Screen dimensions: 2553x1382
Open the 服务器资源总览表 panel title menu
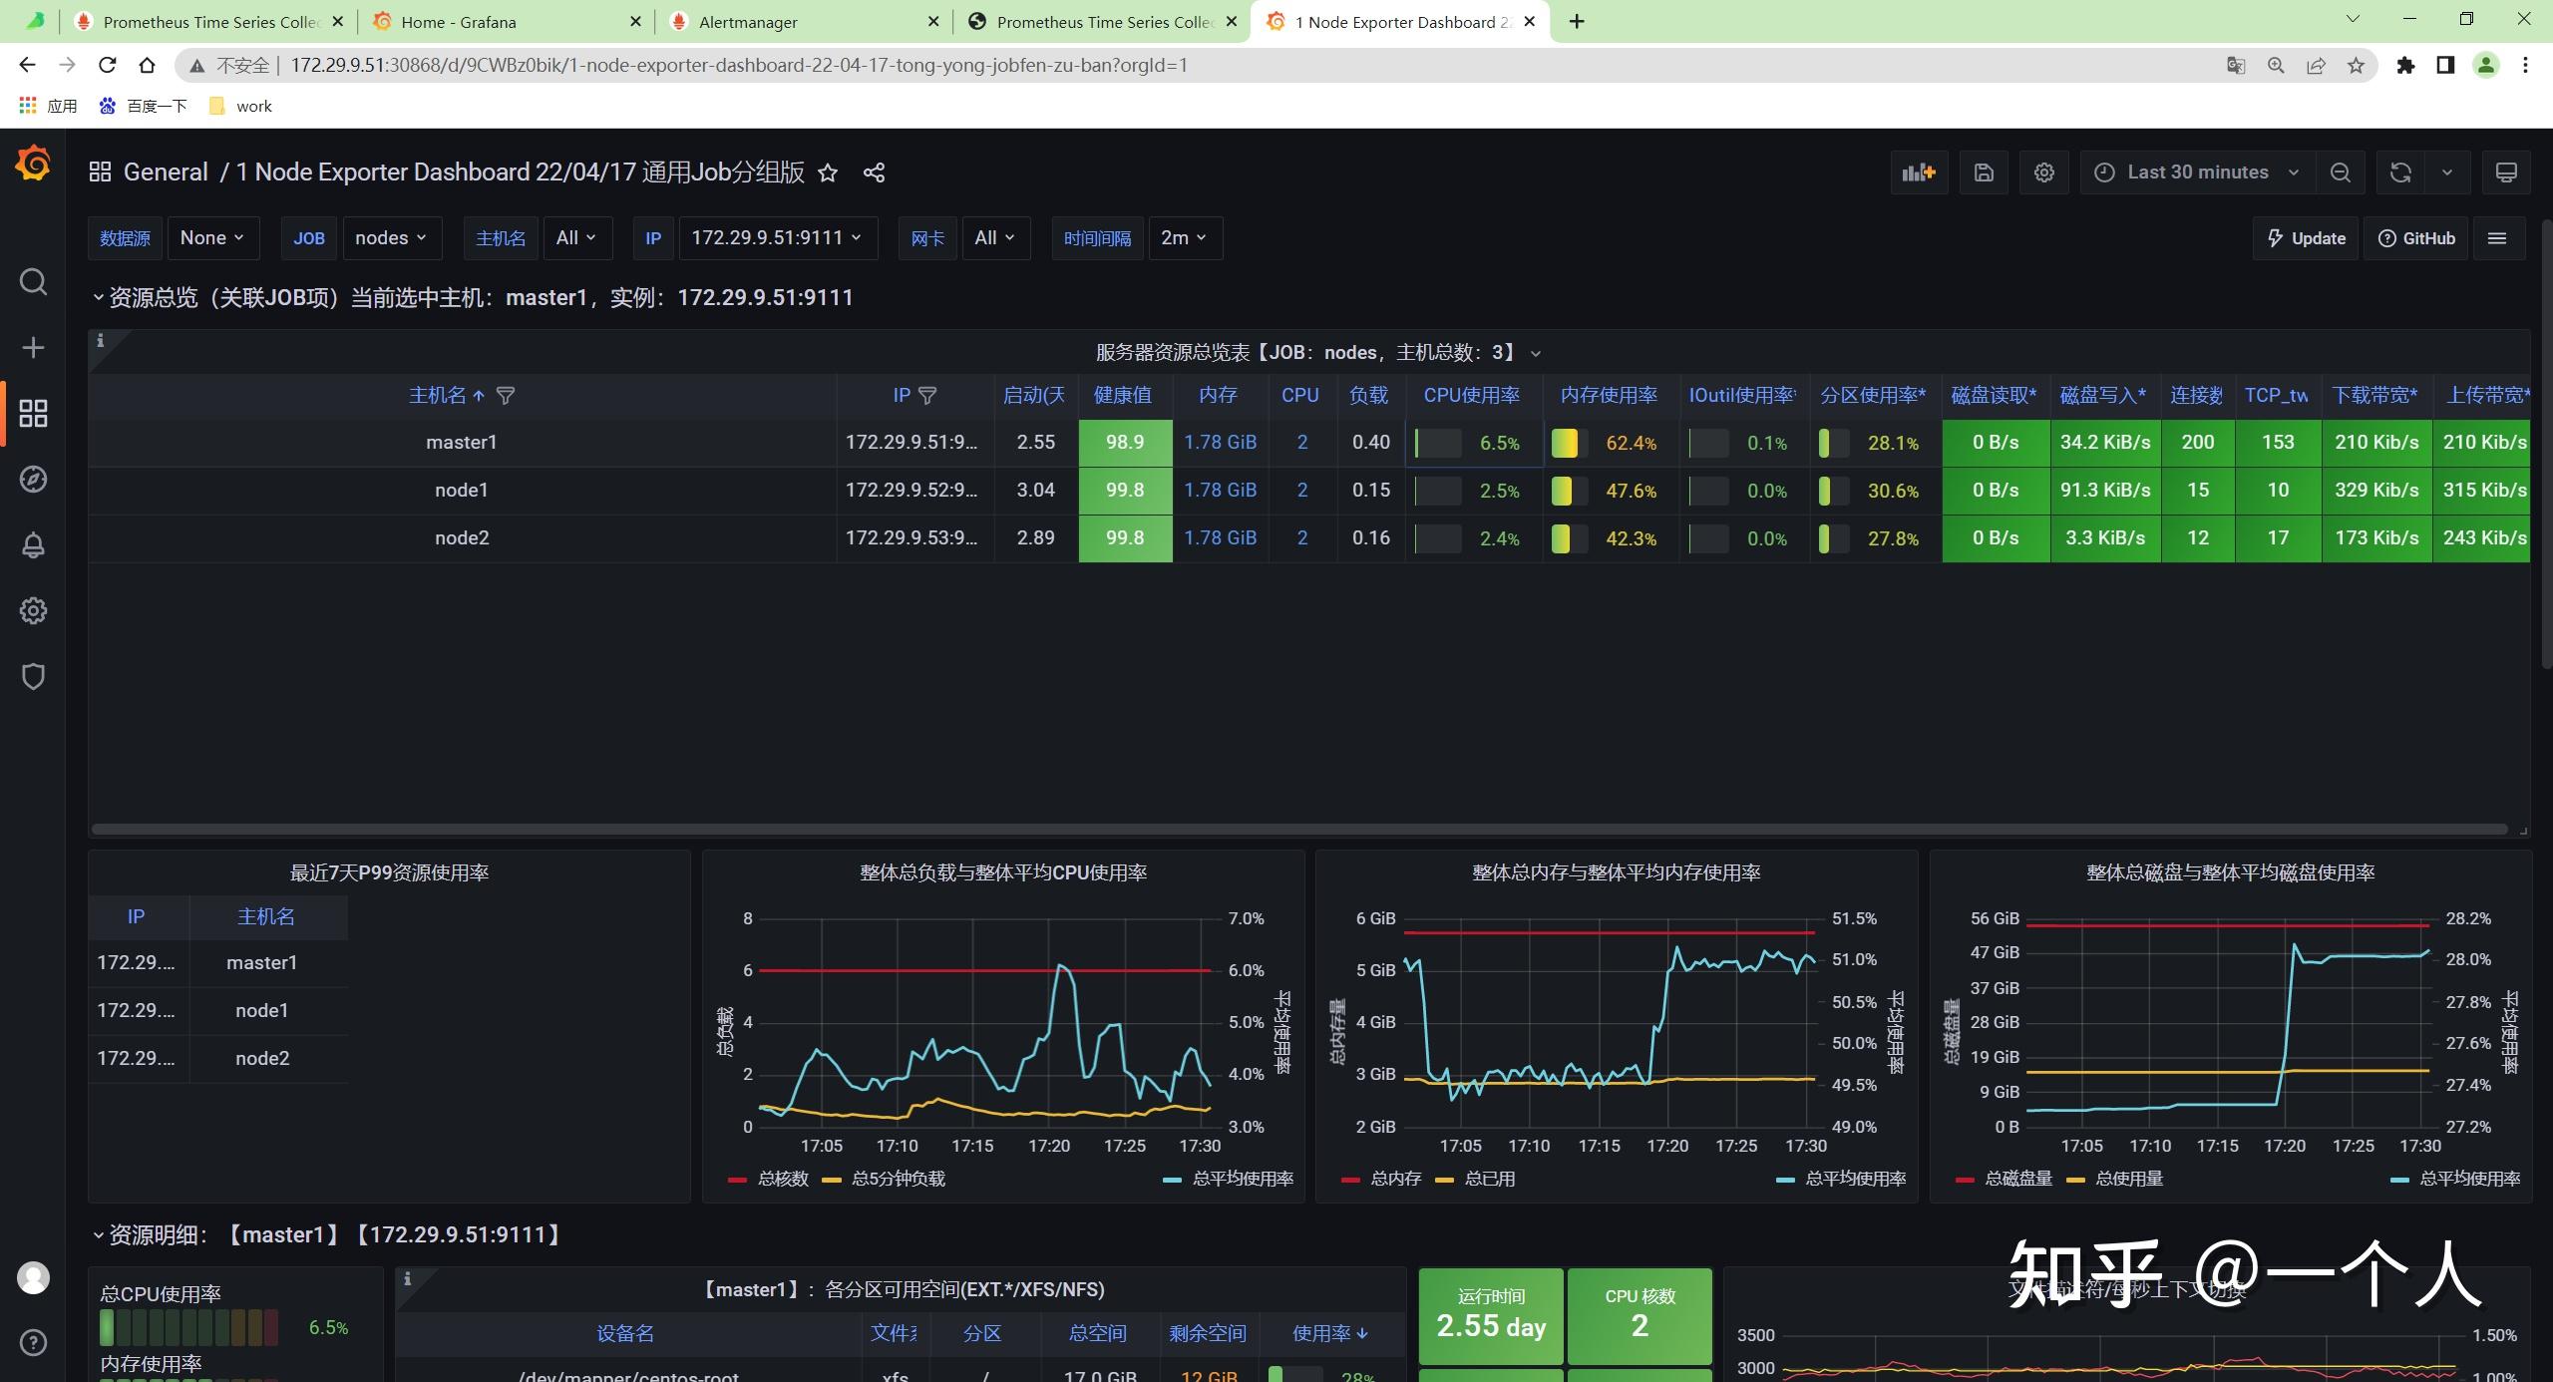[x=1316, y=352]
